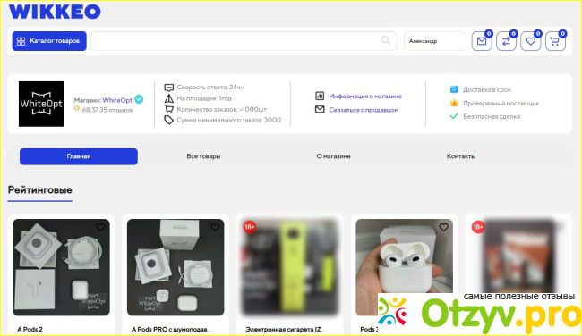
Task: Select the Контакты tab
Action: [461, 156]
